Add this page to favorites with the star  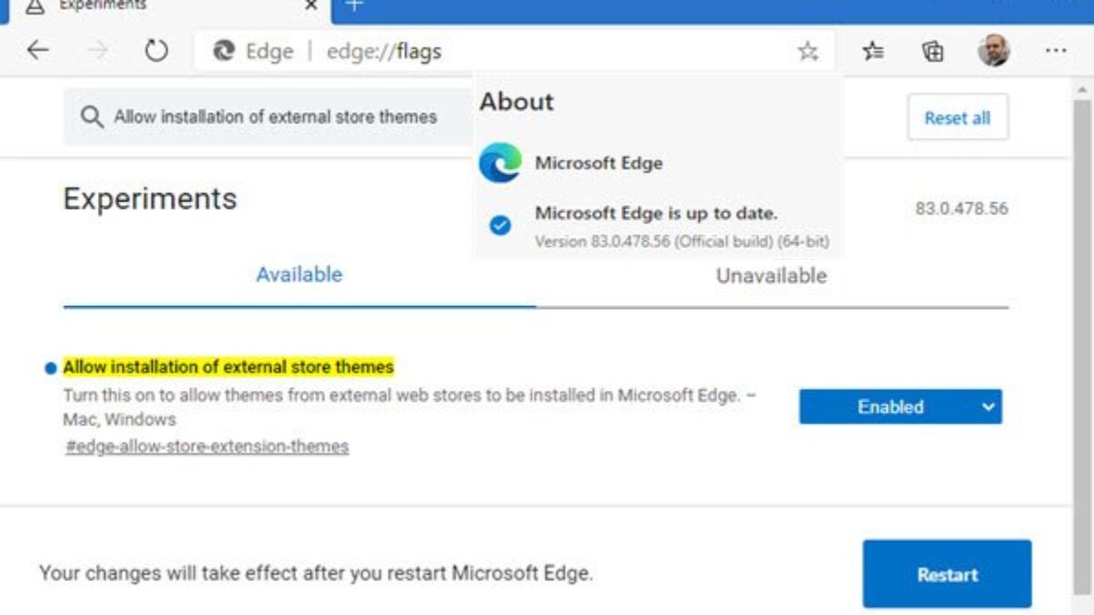[808, 51]
